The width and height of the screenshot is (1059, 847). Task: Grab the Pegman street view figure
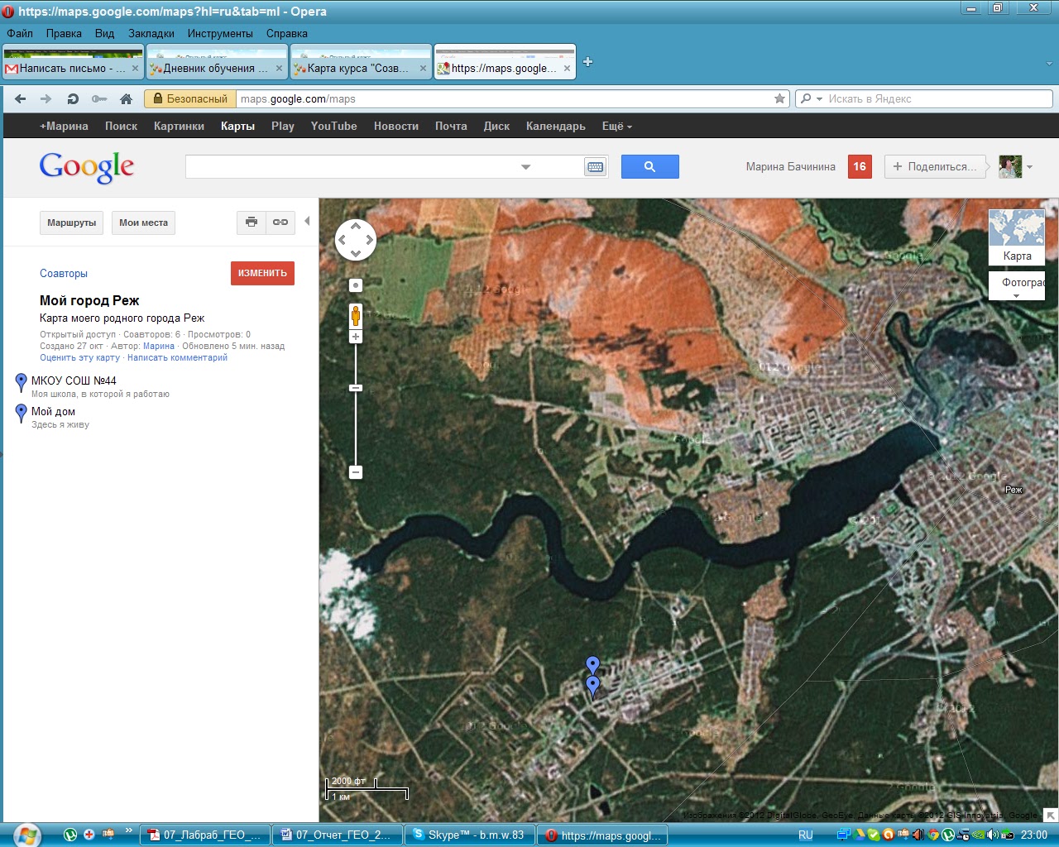(356, 314)
